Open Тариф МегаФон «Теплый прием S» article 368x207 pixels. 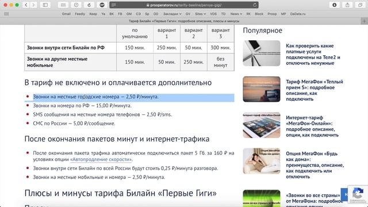tap(315, 90)
